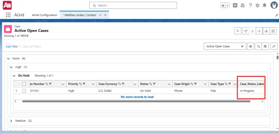Sort by Case Type column
This screenshot has width=279, height=134.
click(226, 84)
